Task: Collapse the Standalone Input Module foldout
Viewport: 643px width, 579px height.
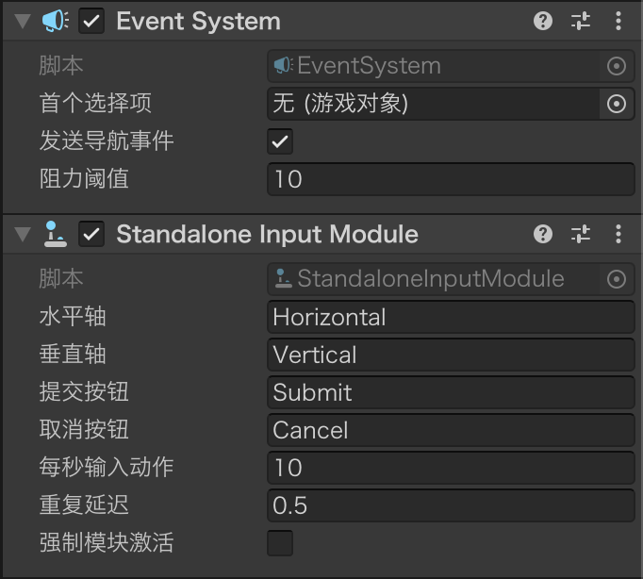Action: click(24, 235)
